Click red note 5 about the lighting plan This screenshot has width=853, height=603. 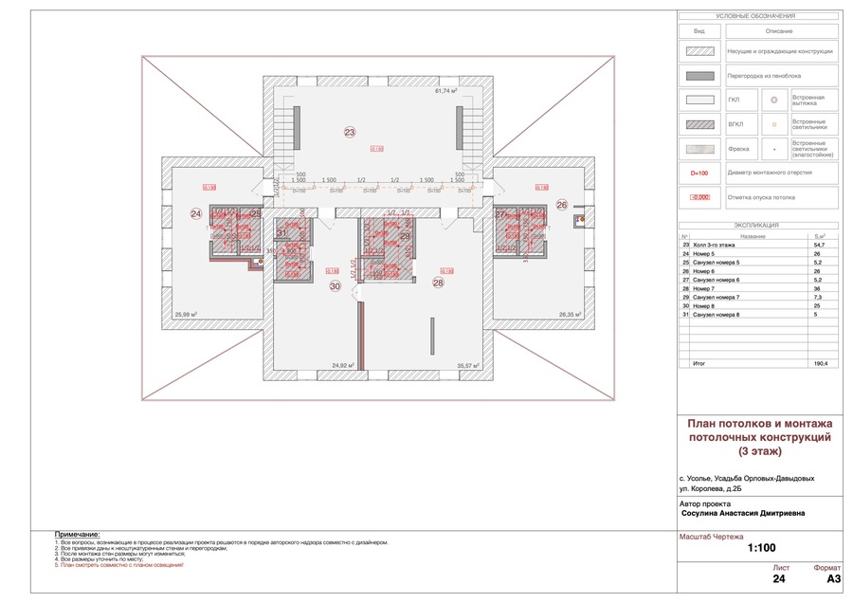(x=119, y=565)
